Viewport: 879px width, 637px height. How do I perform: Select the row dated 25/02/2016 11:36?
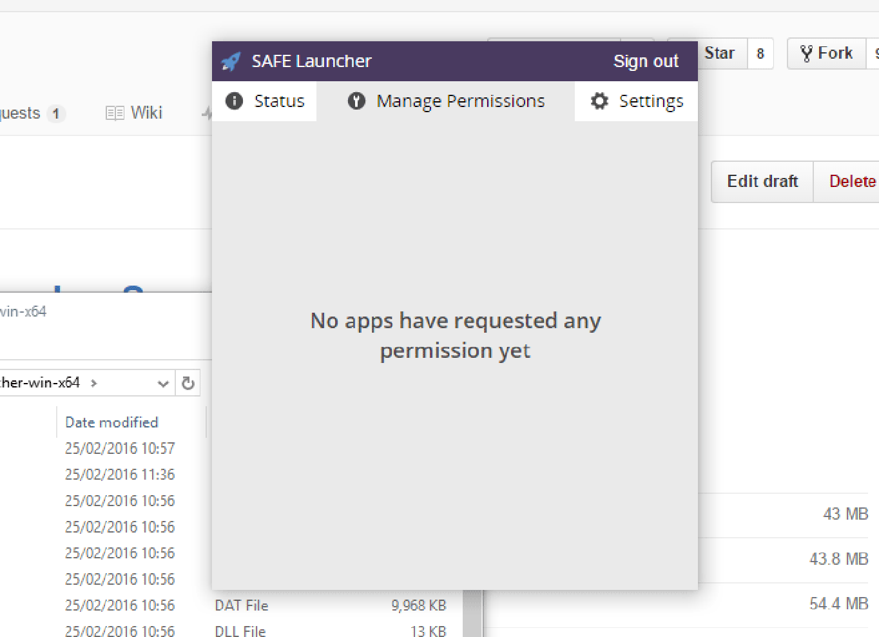pyautogui.click(x=120, y=475)
